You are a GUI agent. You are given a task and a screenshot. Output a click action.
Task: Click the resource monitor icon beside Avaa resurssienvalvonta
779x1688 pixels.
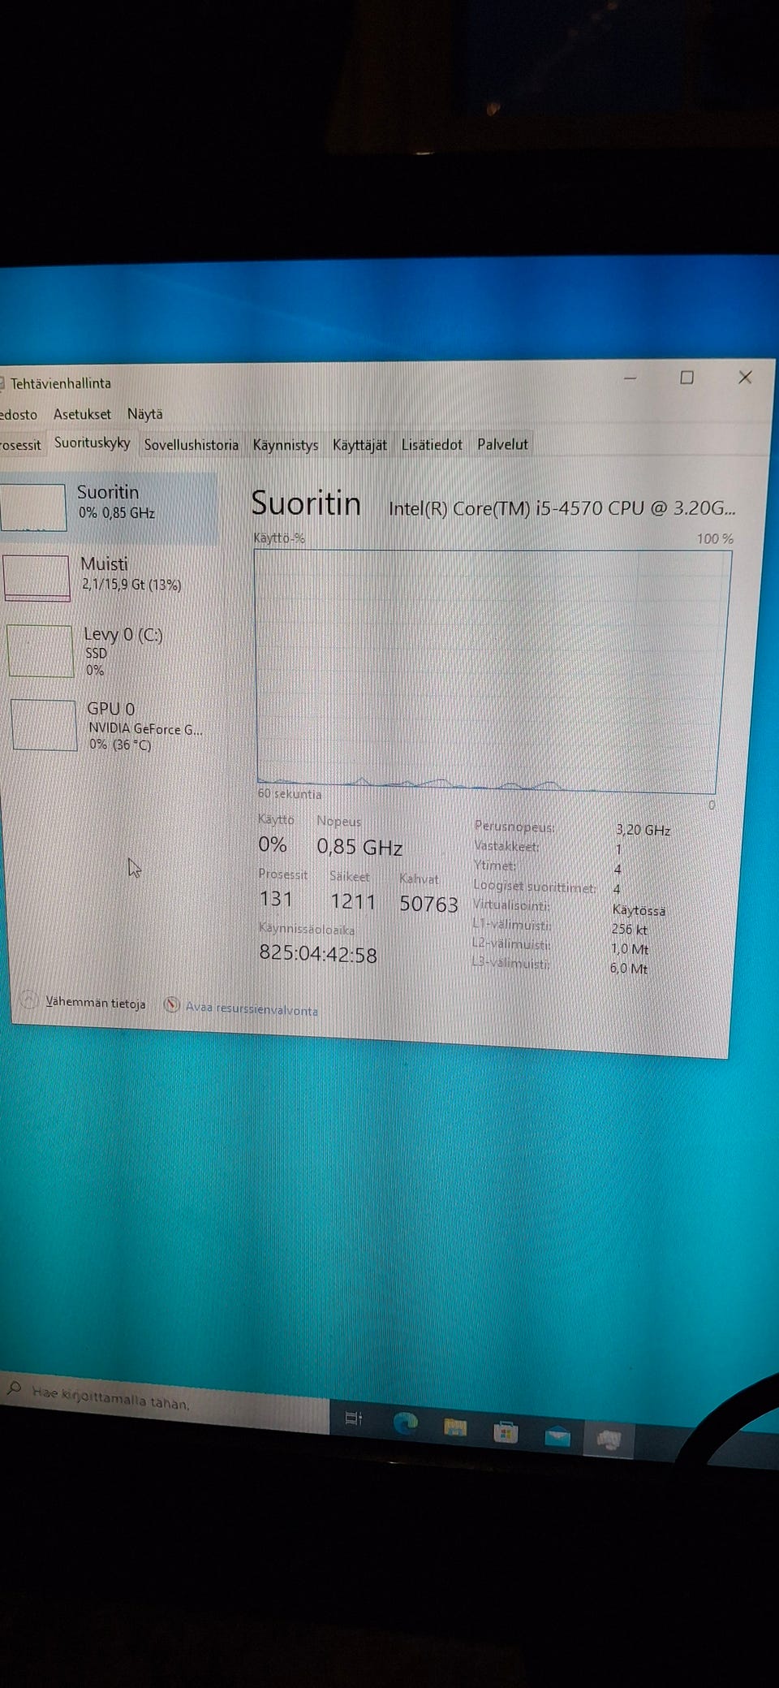[172, 1005]
